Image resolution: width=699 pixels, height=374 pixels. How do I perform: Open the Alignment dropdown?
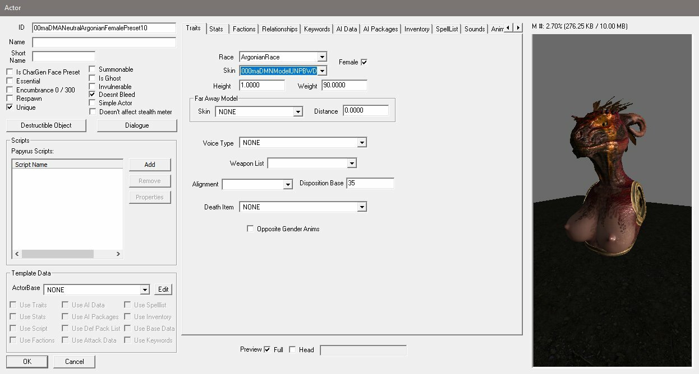(x=288, y=184)
